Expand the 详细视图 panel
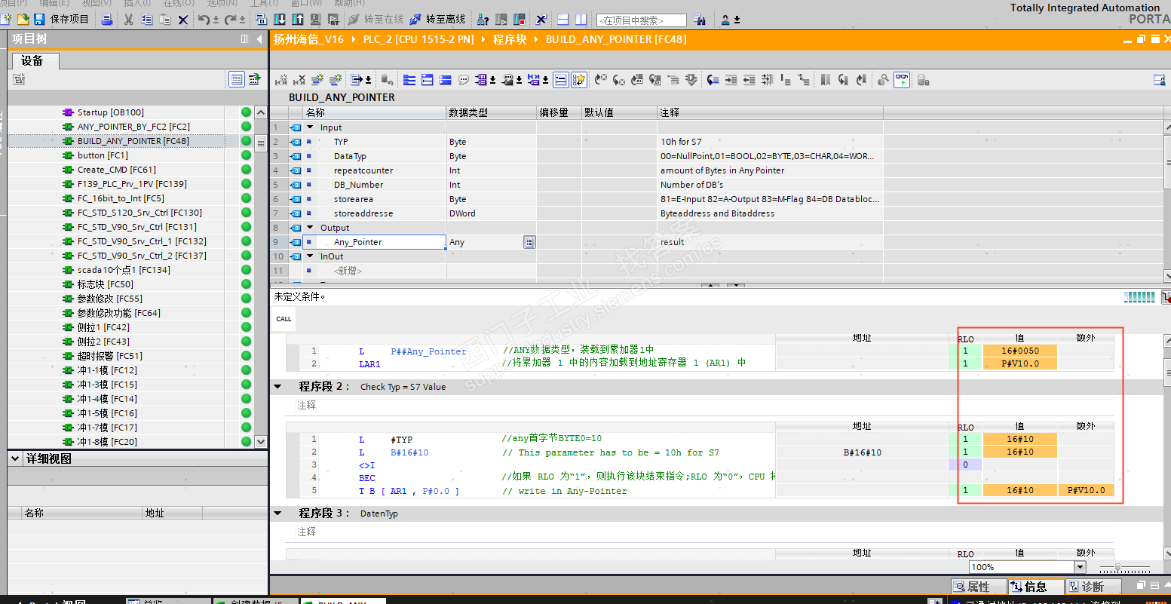Screen dimensions: 1171x604 click(x=16, y=458)
